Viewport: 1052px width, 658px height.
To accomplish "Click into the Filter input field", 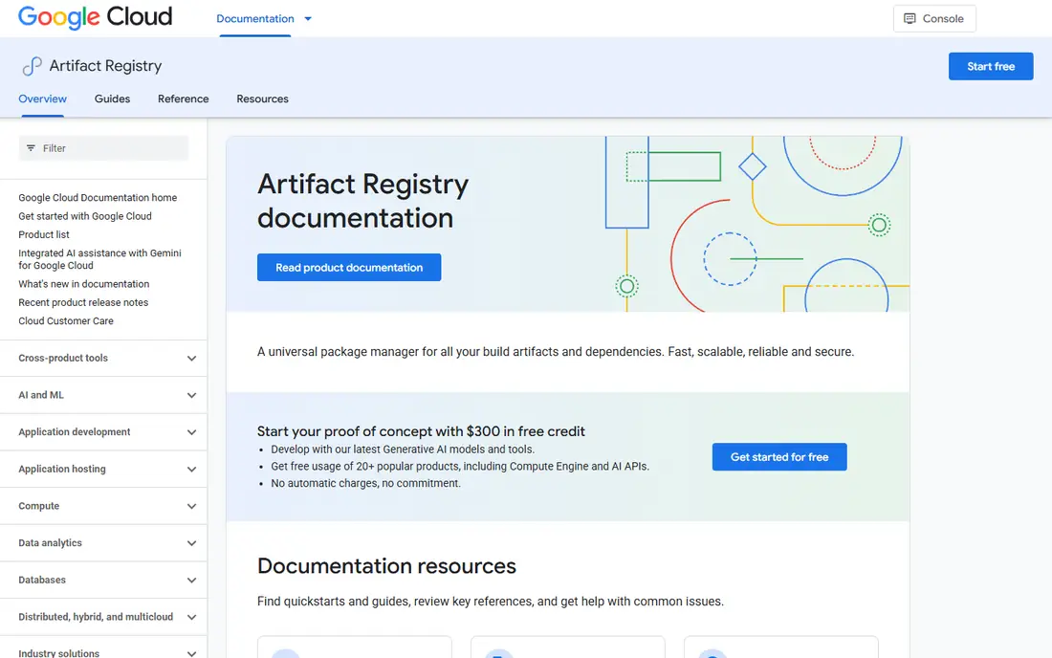I will click(x=104, y=148).
